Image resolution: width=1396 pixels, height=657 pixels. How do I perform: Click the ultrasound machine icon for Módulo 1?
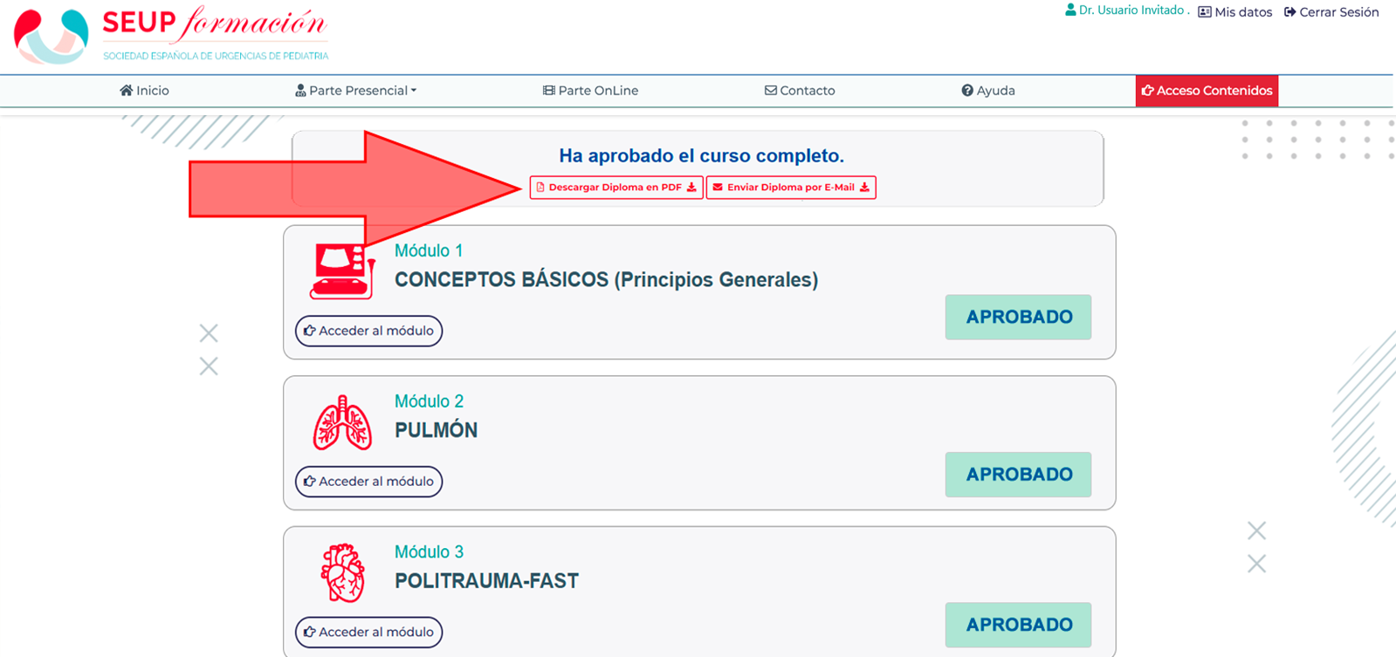click(342, 271)
